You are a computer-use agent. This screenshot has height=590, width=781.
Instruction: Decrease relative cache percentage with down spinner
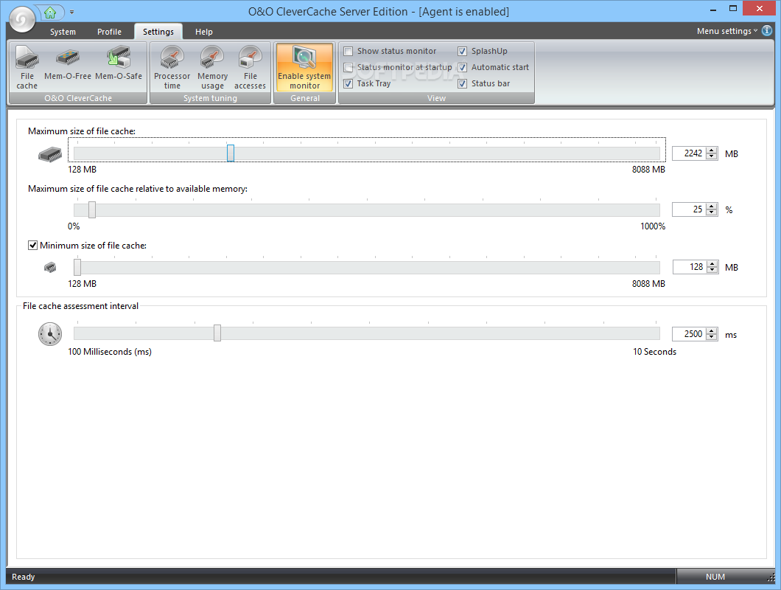coord(712,213)
